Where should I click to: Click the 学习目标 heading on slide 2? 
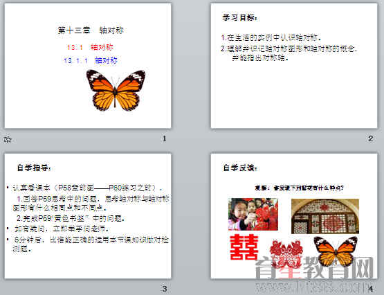point(240,17)
